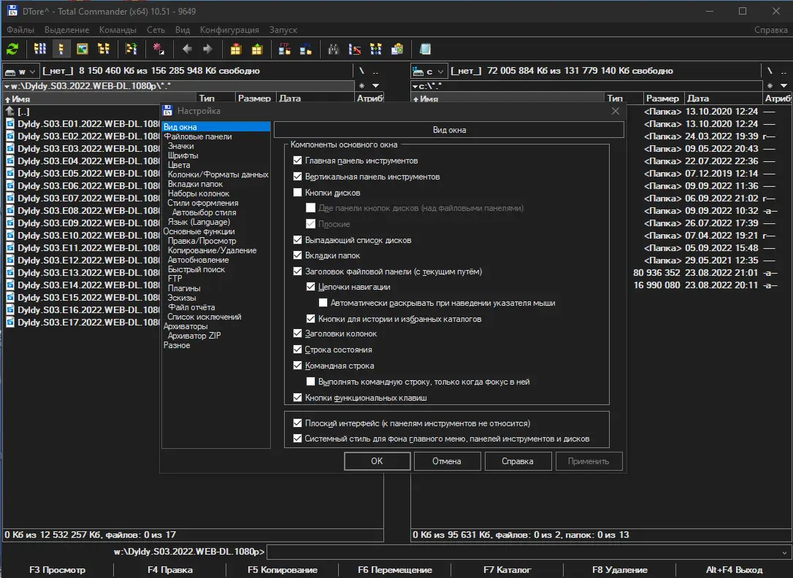
Task: Open the 'Конфигурация' menu
Action: (x=229, y=30)
